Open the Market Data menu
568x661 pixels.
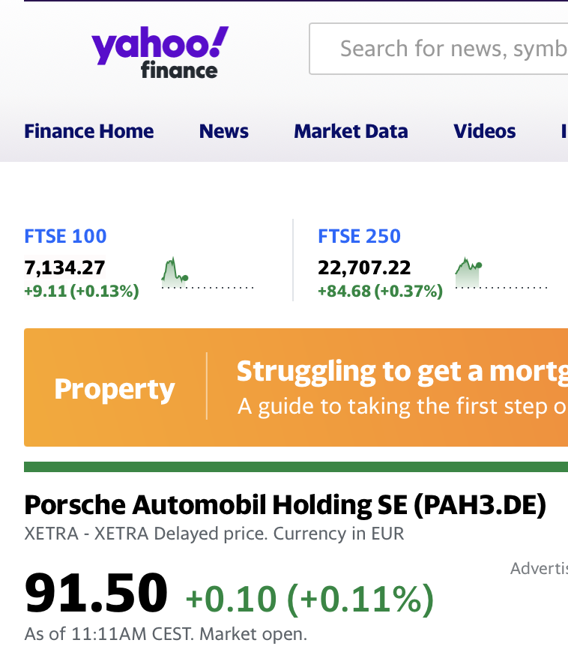click(x=351, y=131)
